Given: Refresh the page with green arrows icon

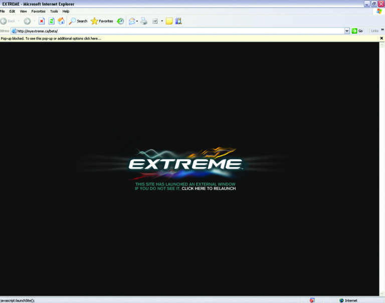Looking at the screenshot, I should click(51, 21).
